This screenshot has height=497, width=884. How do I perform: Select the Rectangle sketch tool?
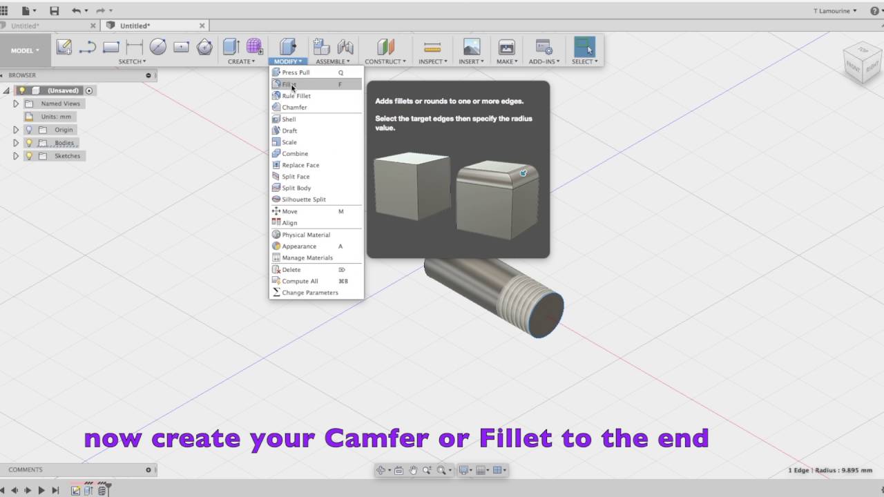[111, 47]
